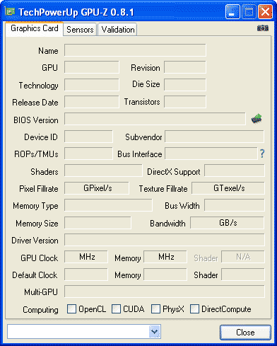Click the Shaders field
The height and width of the screenshot is (346, 277).
(x=103, y=171)
